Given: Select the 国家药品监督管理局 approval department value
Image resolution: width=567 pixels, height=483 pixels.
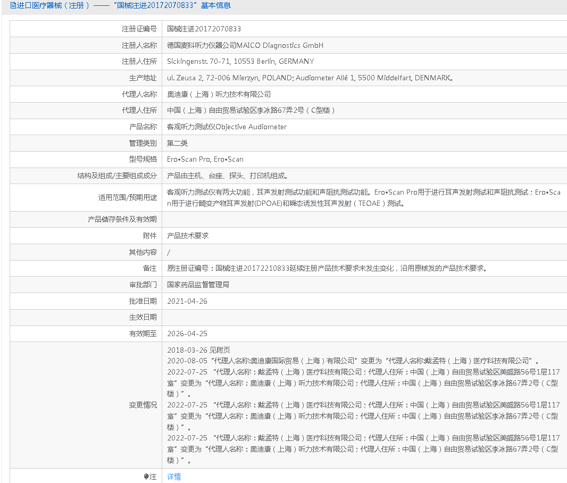Looking at the screenshot, I should 198,285.
